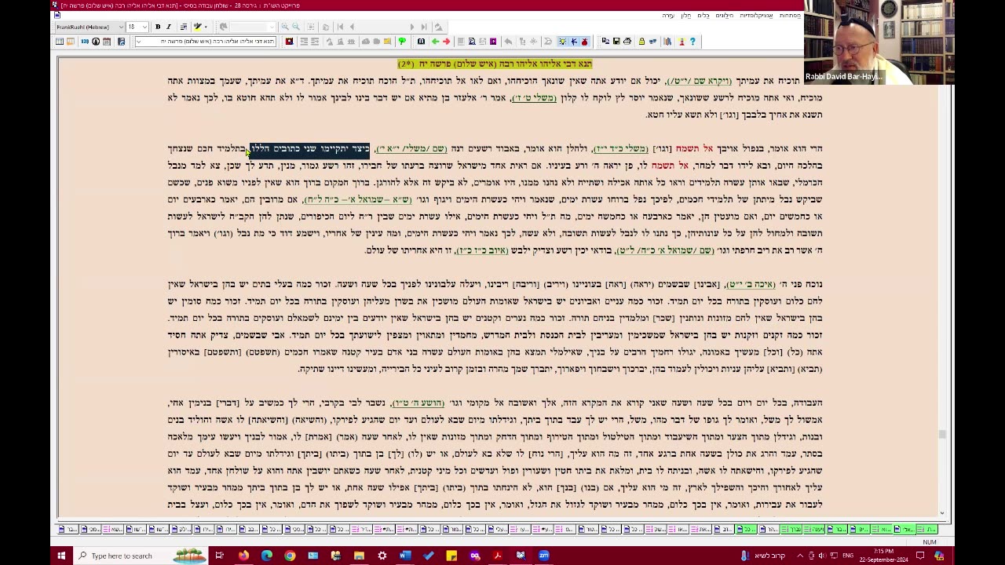Click the save diskette icon

[617, 42]
